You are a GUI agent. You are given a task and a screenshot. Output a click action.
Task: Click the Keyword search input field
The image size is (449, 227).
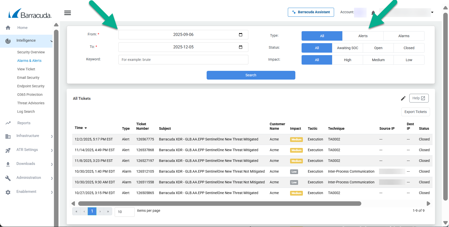coord(183,60)
